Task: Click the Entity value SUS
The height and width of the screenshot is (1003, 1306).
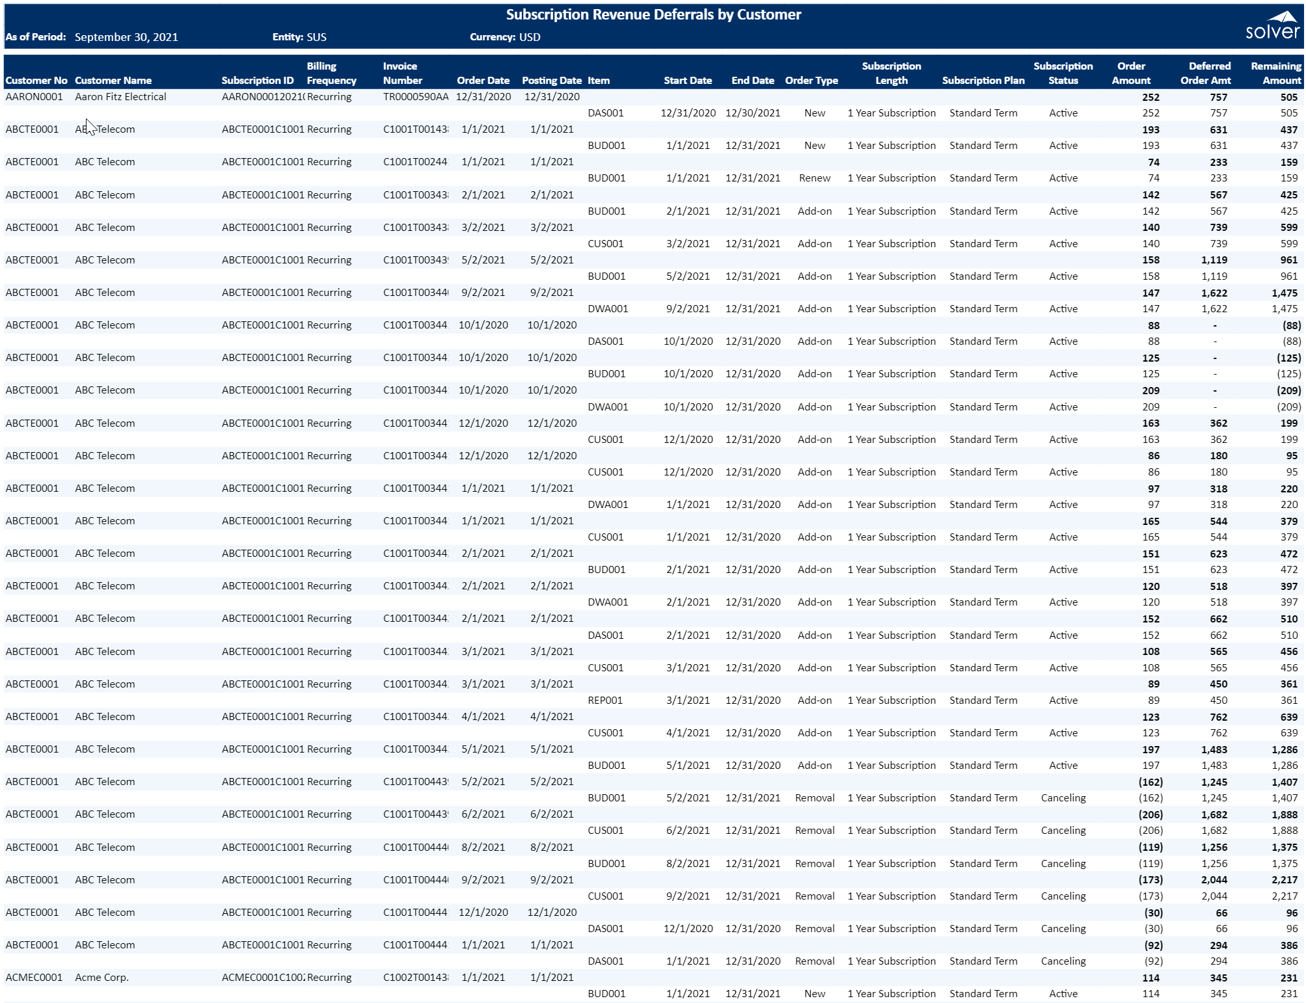Action: 316,37
